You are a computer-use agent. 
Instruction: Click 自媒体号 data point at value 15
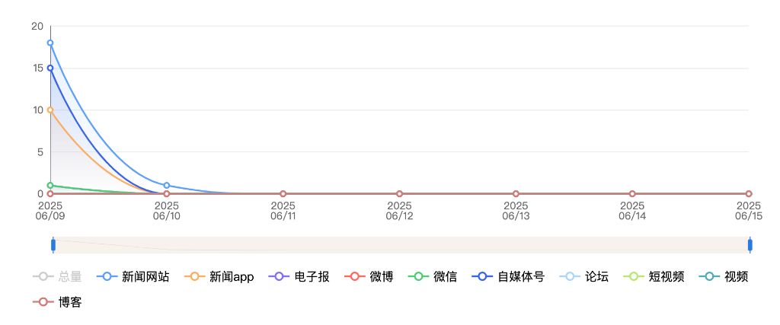50,68
